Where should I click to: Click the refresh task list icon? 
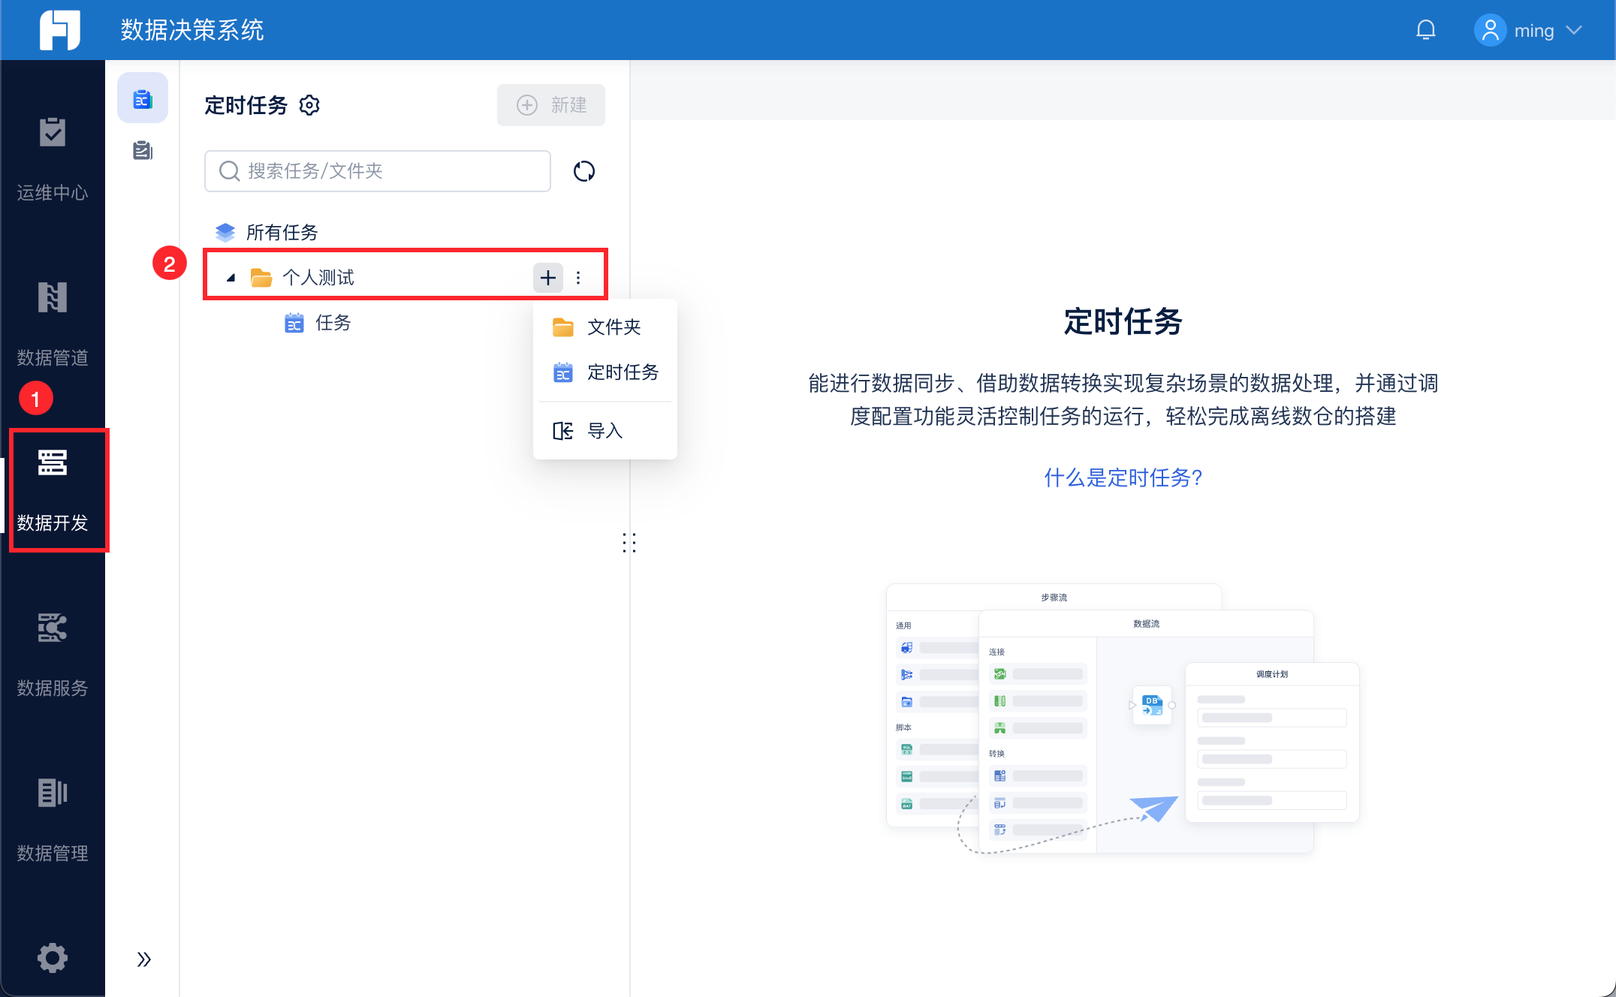coord(583,171)
